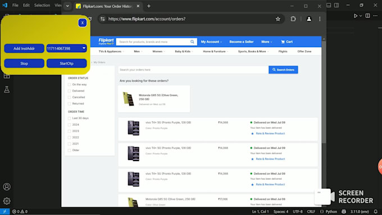The width and height of the screenshot is (382, 215).
Task: Open VS Code Edit menu
Action: tap(26, 5)
